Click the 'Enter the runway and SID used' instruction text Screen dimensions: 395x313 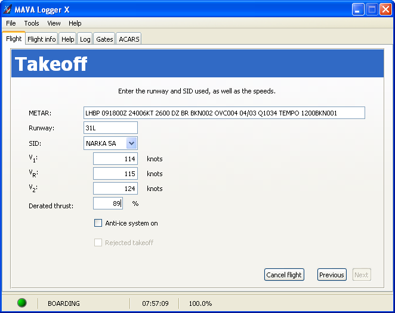197,91
